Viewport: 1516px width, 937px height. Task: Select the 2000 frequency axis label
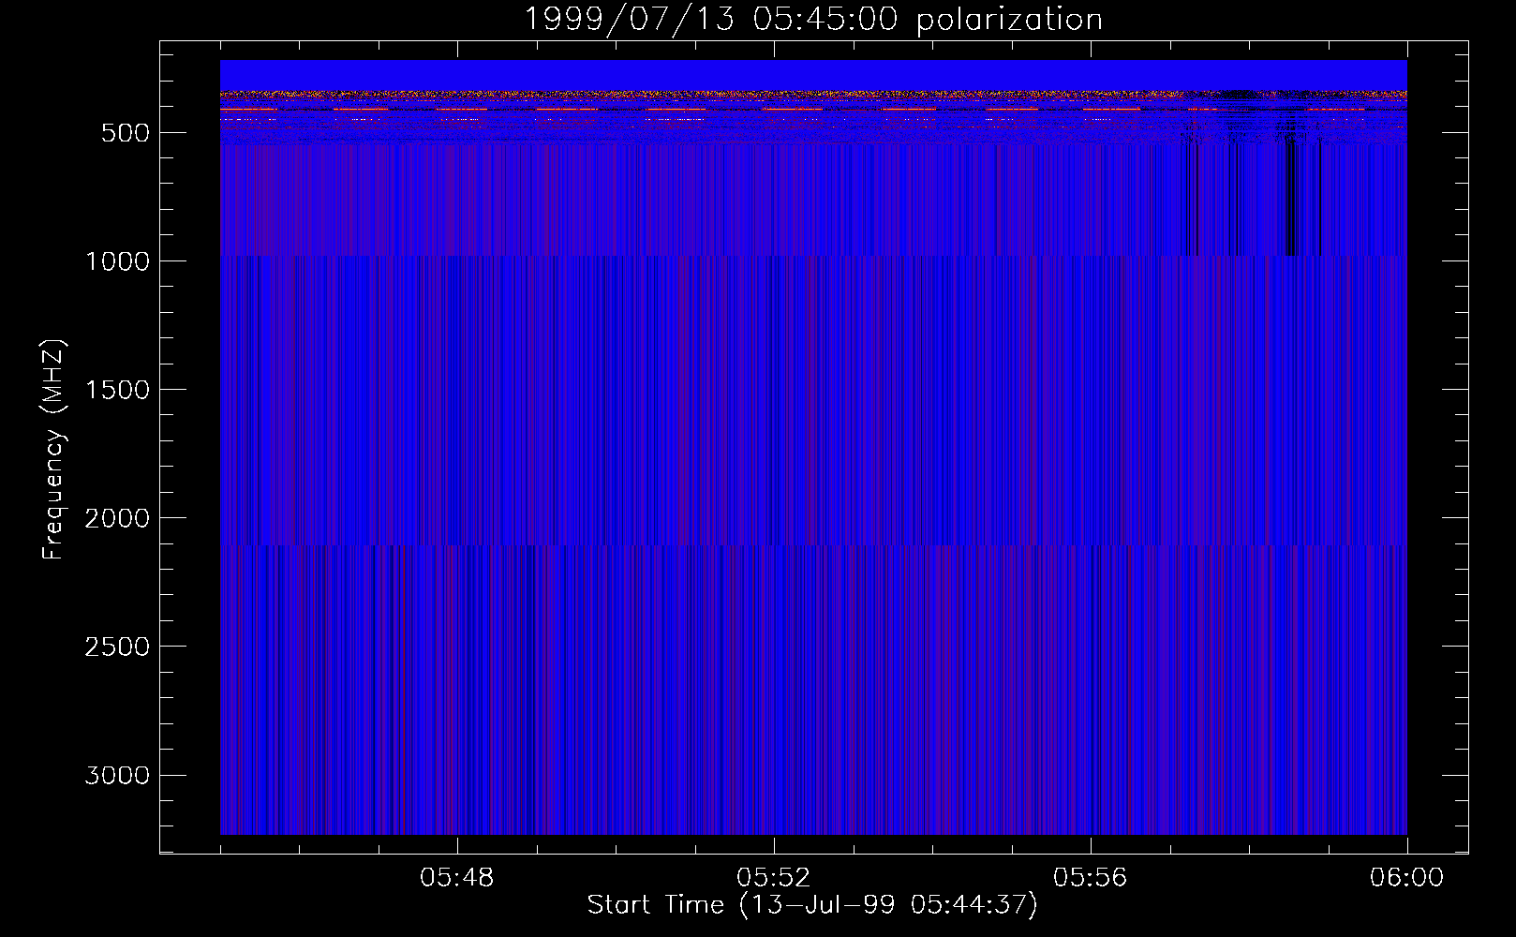117,518
